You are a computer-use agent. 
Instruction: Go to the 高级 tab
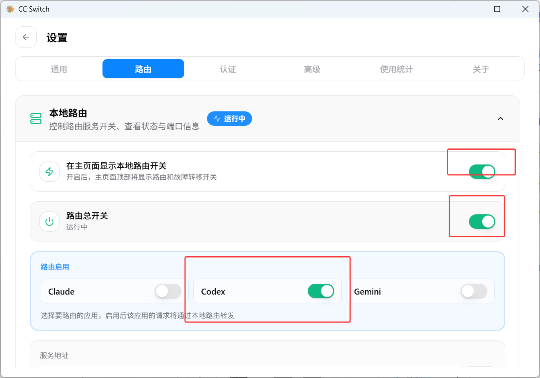pos(312,69)
